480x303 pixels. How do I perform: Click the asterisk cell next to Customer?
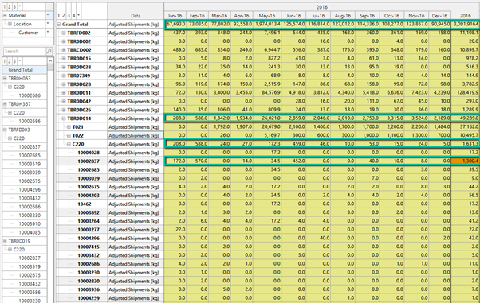coord(48,33)
